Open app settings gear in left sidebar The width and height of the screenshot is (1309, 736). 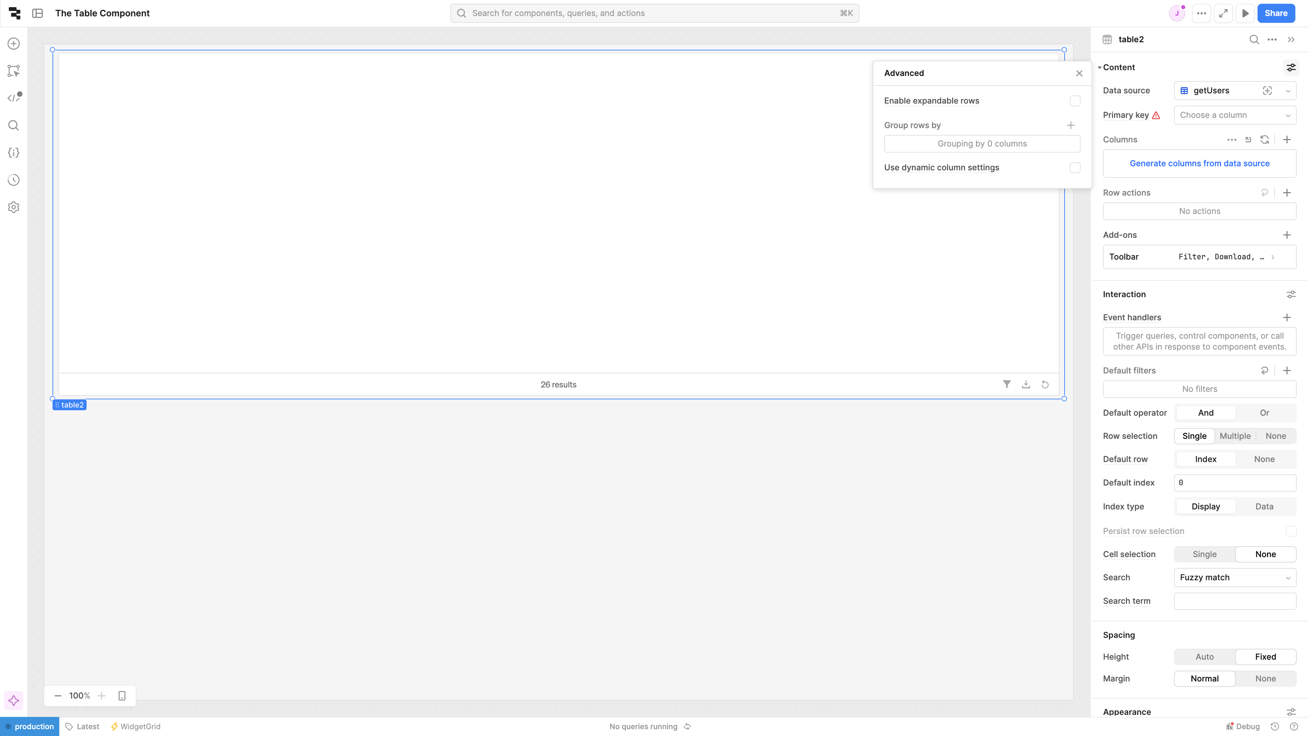pyautogui.click(x=13, y=207)
